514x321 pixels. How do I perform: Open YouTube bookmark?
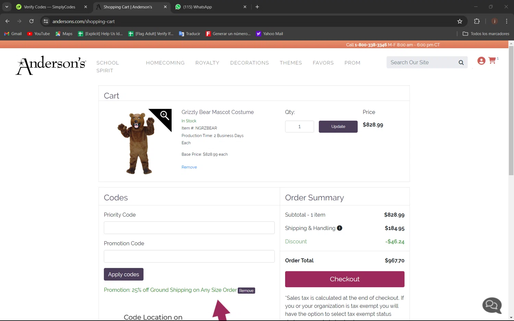coord(39,34)
